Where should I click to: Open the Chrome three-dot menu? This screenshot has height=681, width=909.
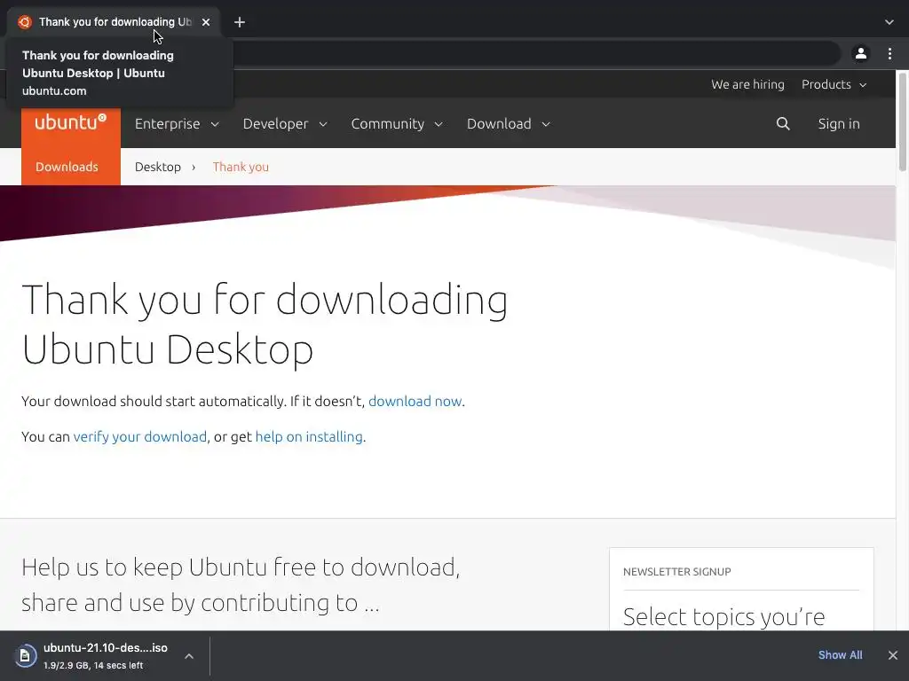[889, 54]
